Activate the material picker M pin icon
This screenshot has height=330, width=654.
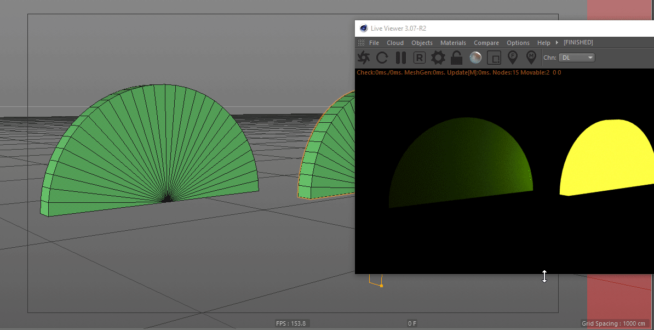click(x=531, y=58)
